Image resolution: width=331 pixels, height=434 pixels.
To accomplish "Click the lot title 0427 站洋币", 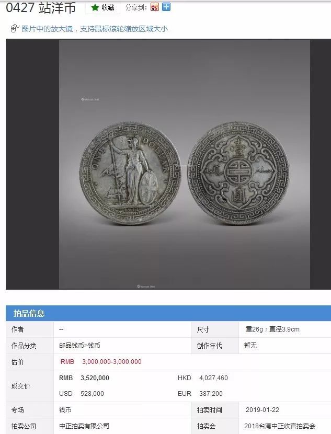I will pyautogui.click(x=41, y=8).
